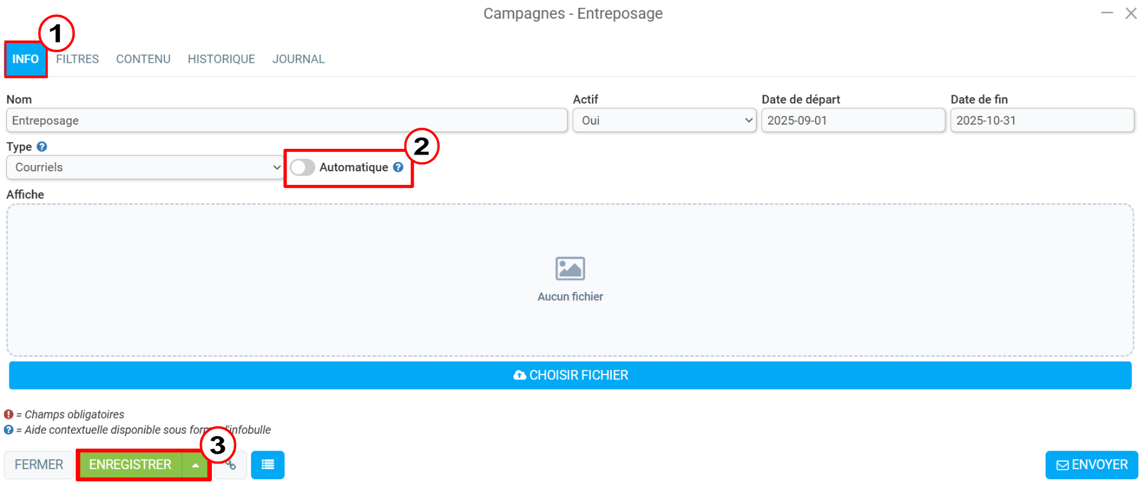The width and height of the screenshot is (1144, 486).
Task: Open the CONTENU tab
Action: [143, 59]
